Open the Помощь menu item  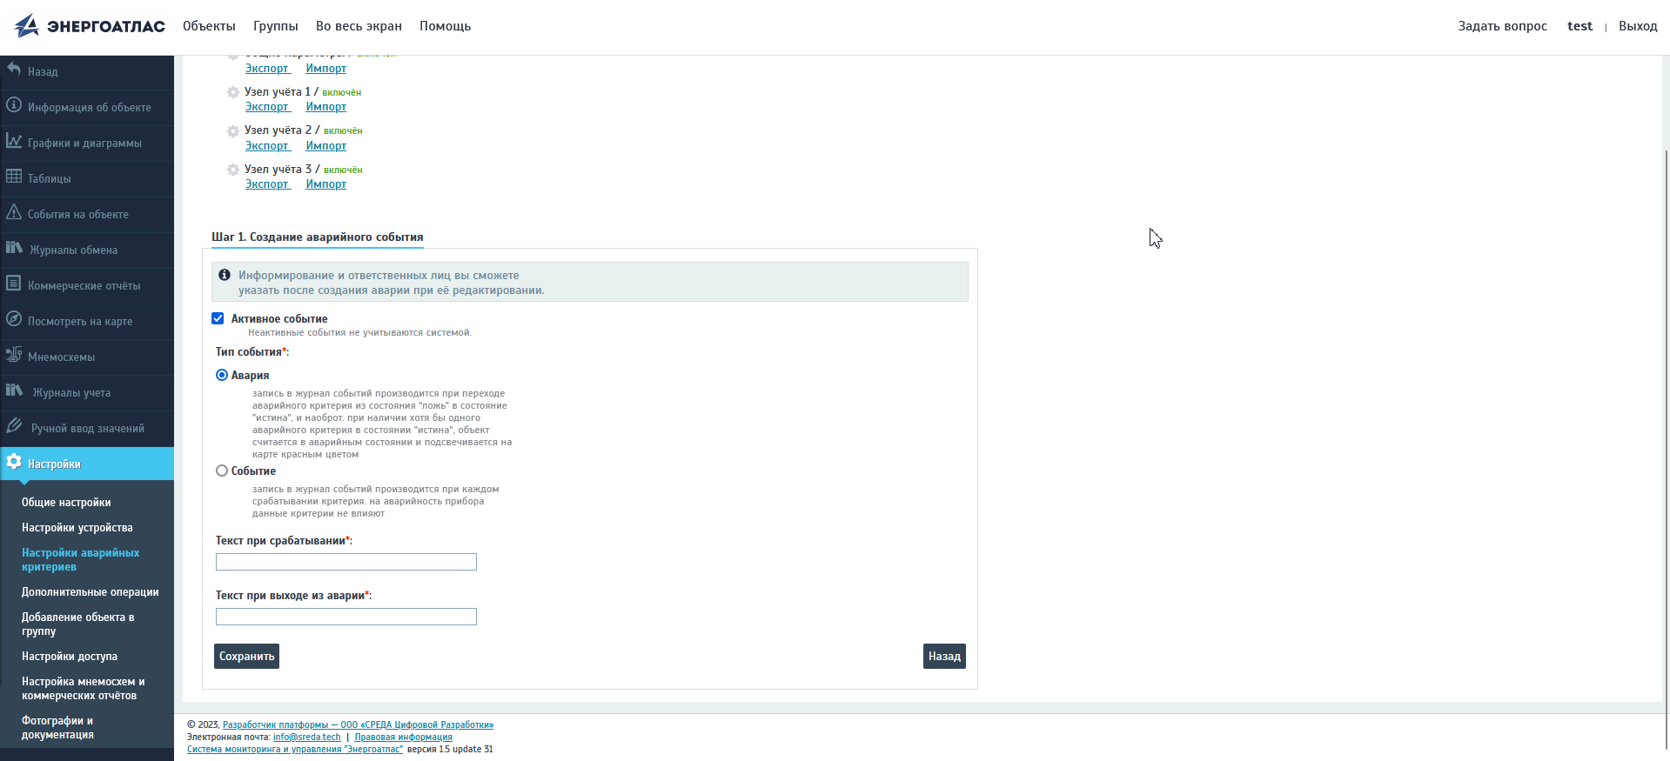coord(445,26)
